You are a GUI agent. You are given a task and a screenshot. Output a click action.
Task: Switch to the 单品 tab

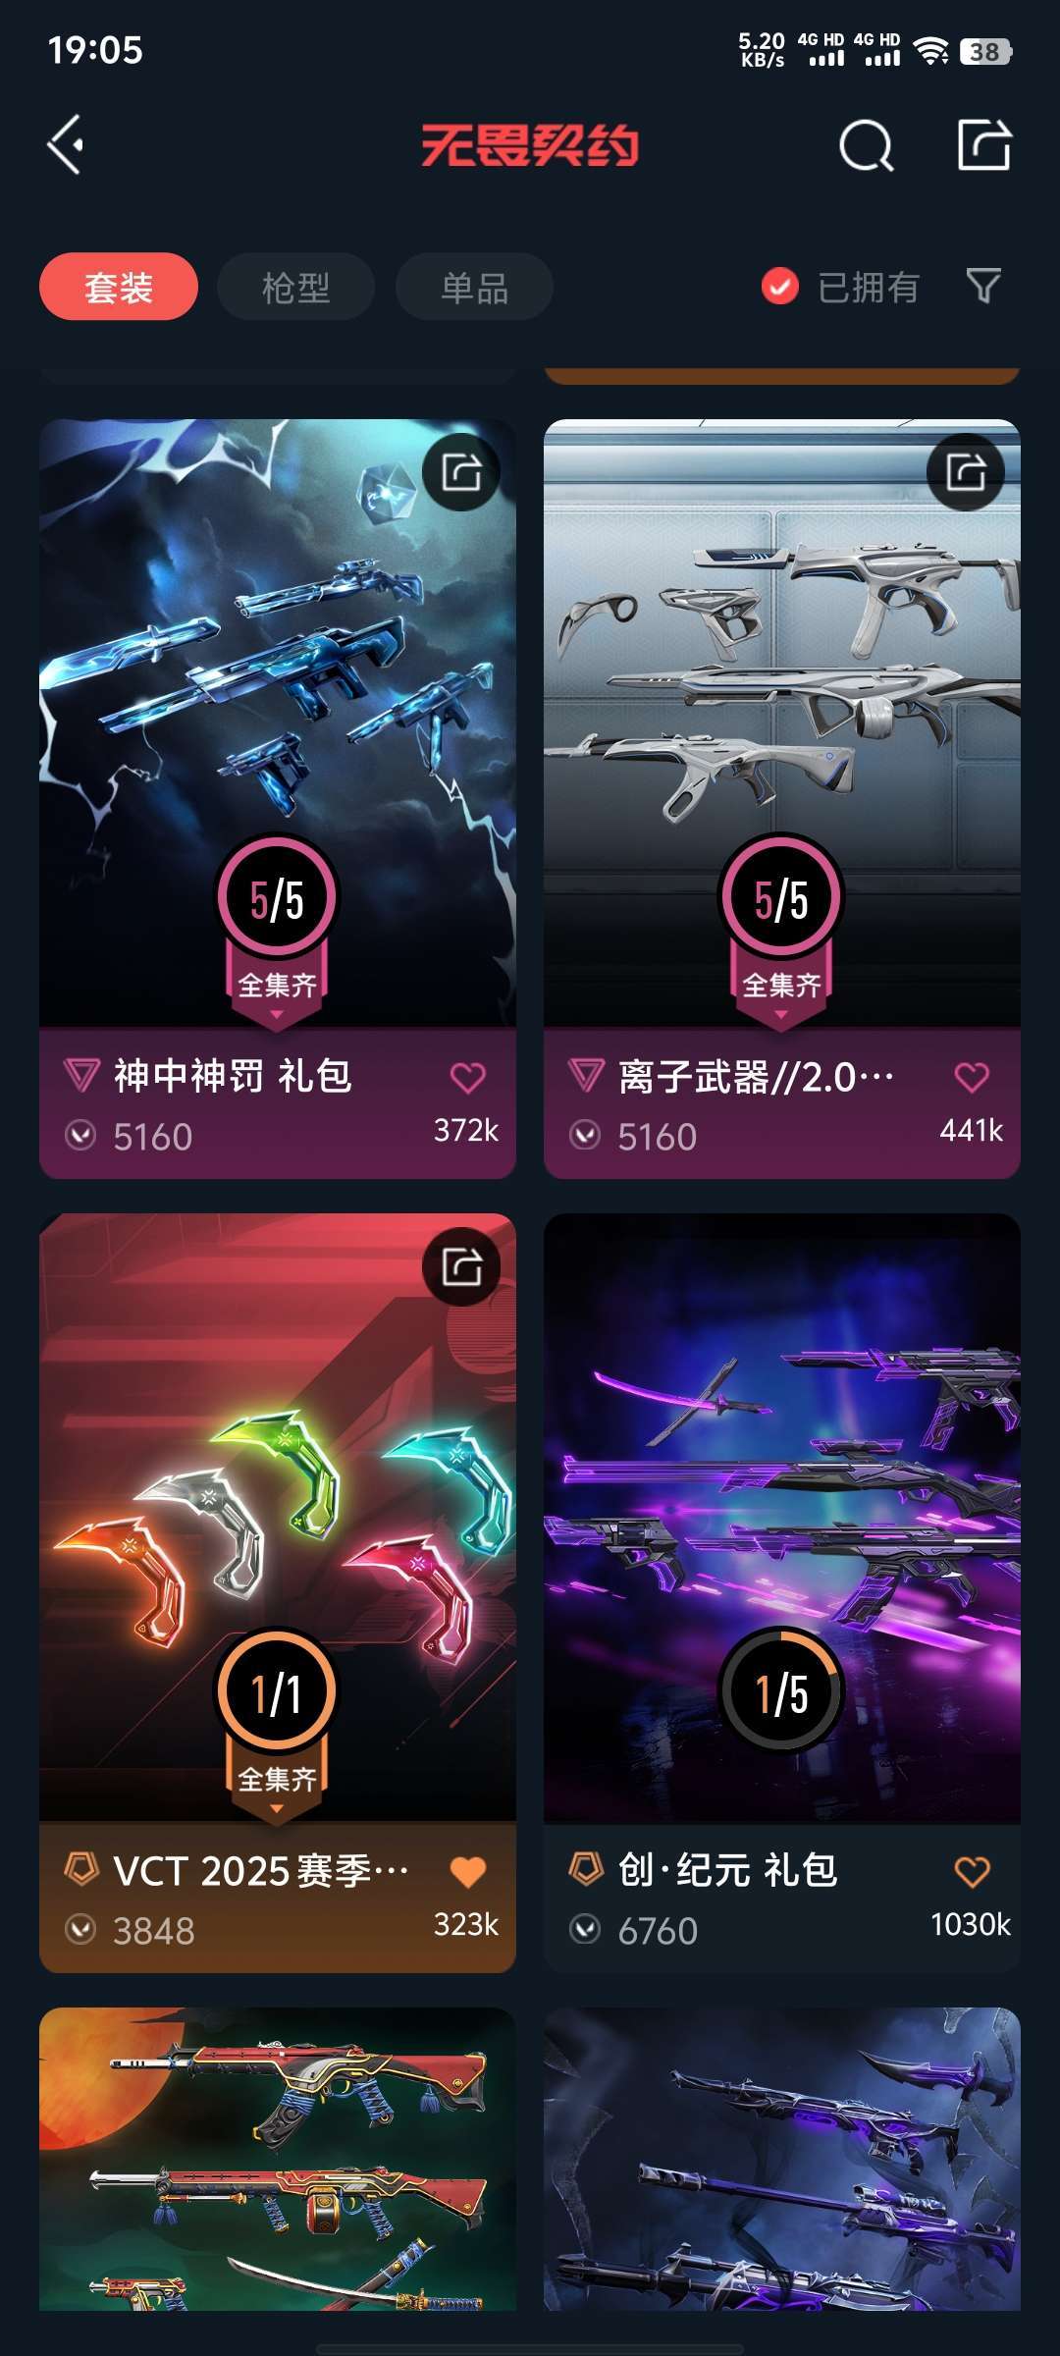(474, 287)
